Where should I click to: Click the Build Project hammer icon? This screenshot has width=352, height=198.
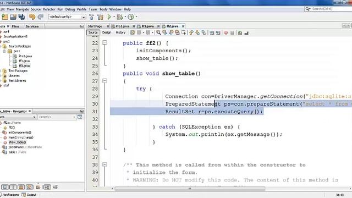point(92,17)
